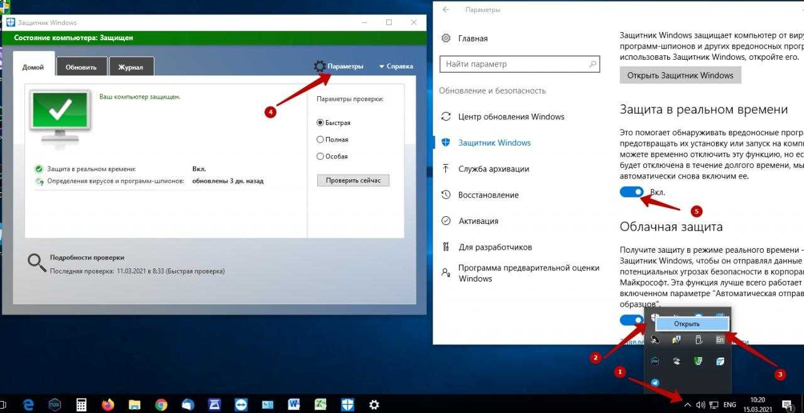Turn off real-time protection toggle
The image size is (804, 413).
pyautogui.click(x=632, y=192)
